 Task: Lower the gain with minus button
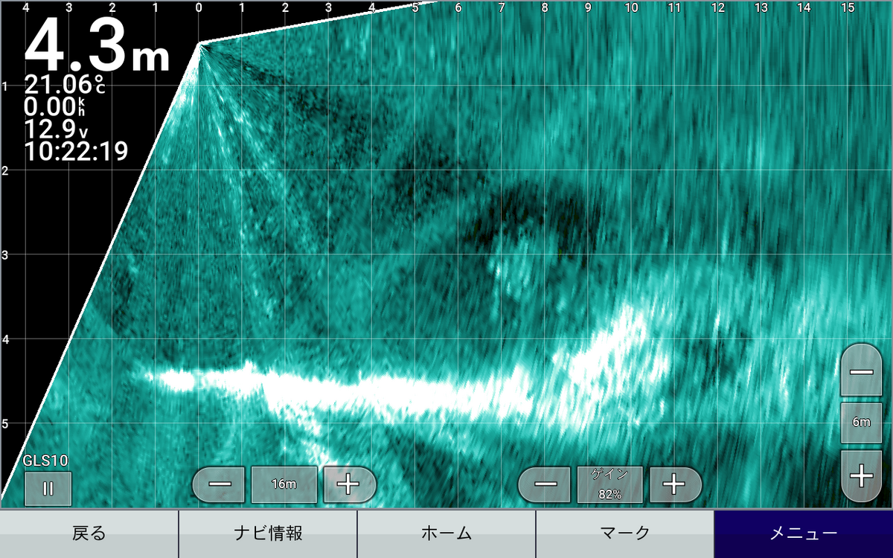[x=545, y=484]
